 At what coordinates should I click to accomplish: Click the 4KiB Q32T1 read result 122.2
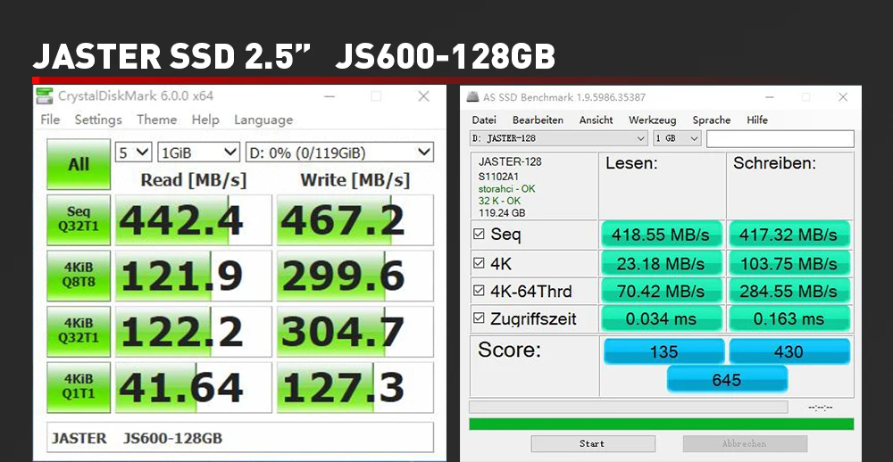(x=194, y=331)
